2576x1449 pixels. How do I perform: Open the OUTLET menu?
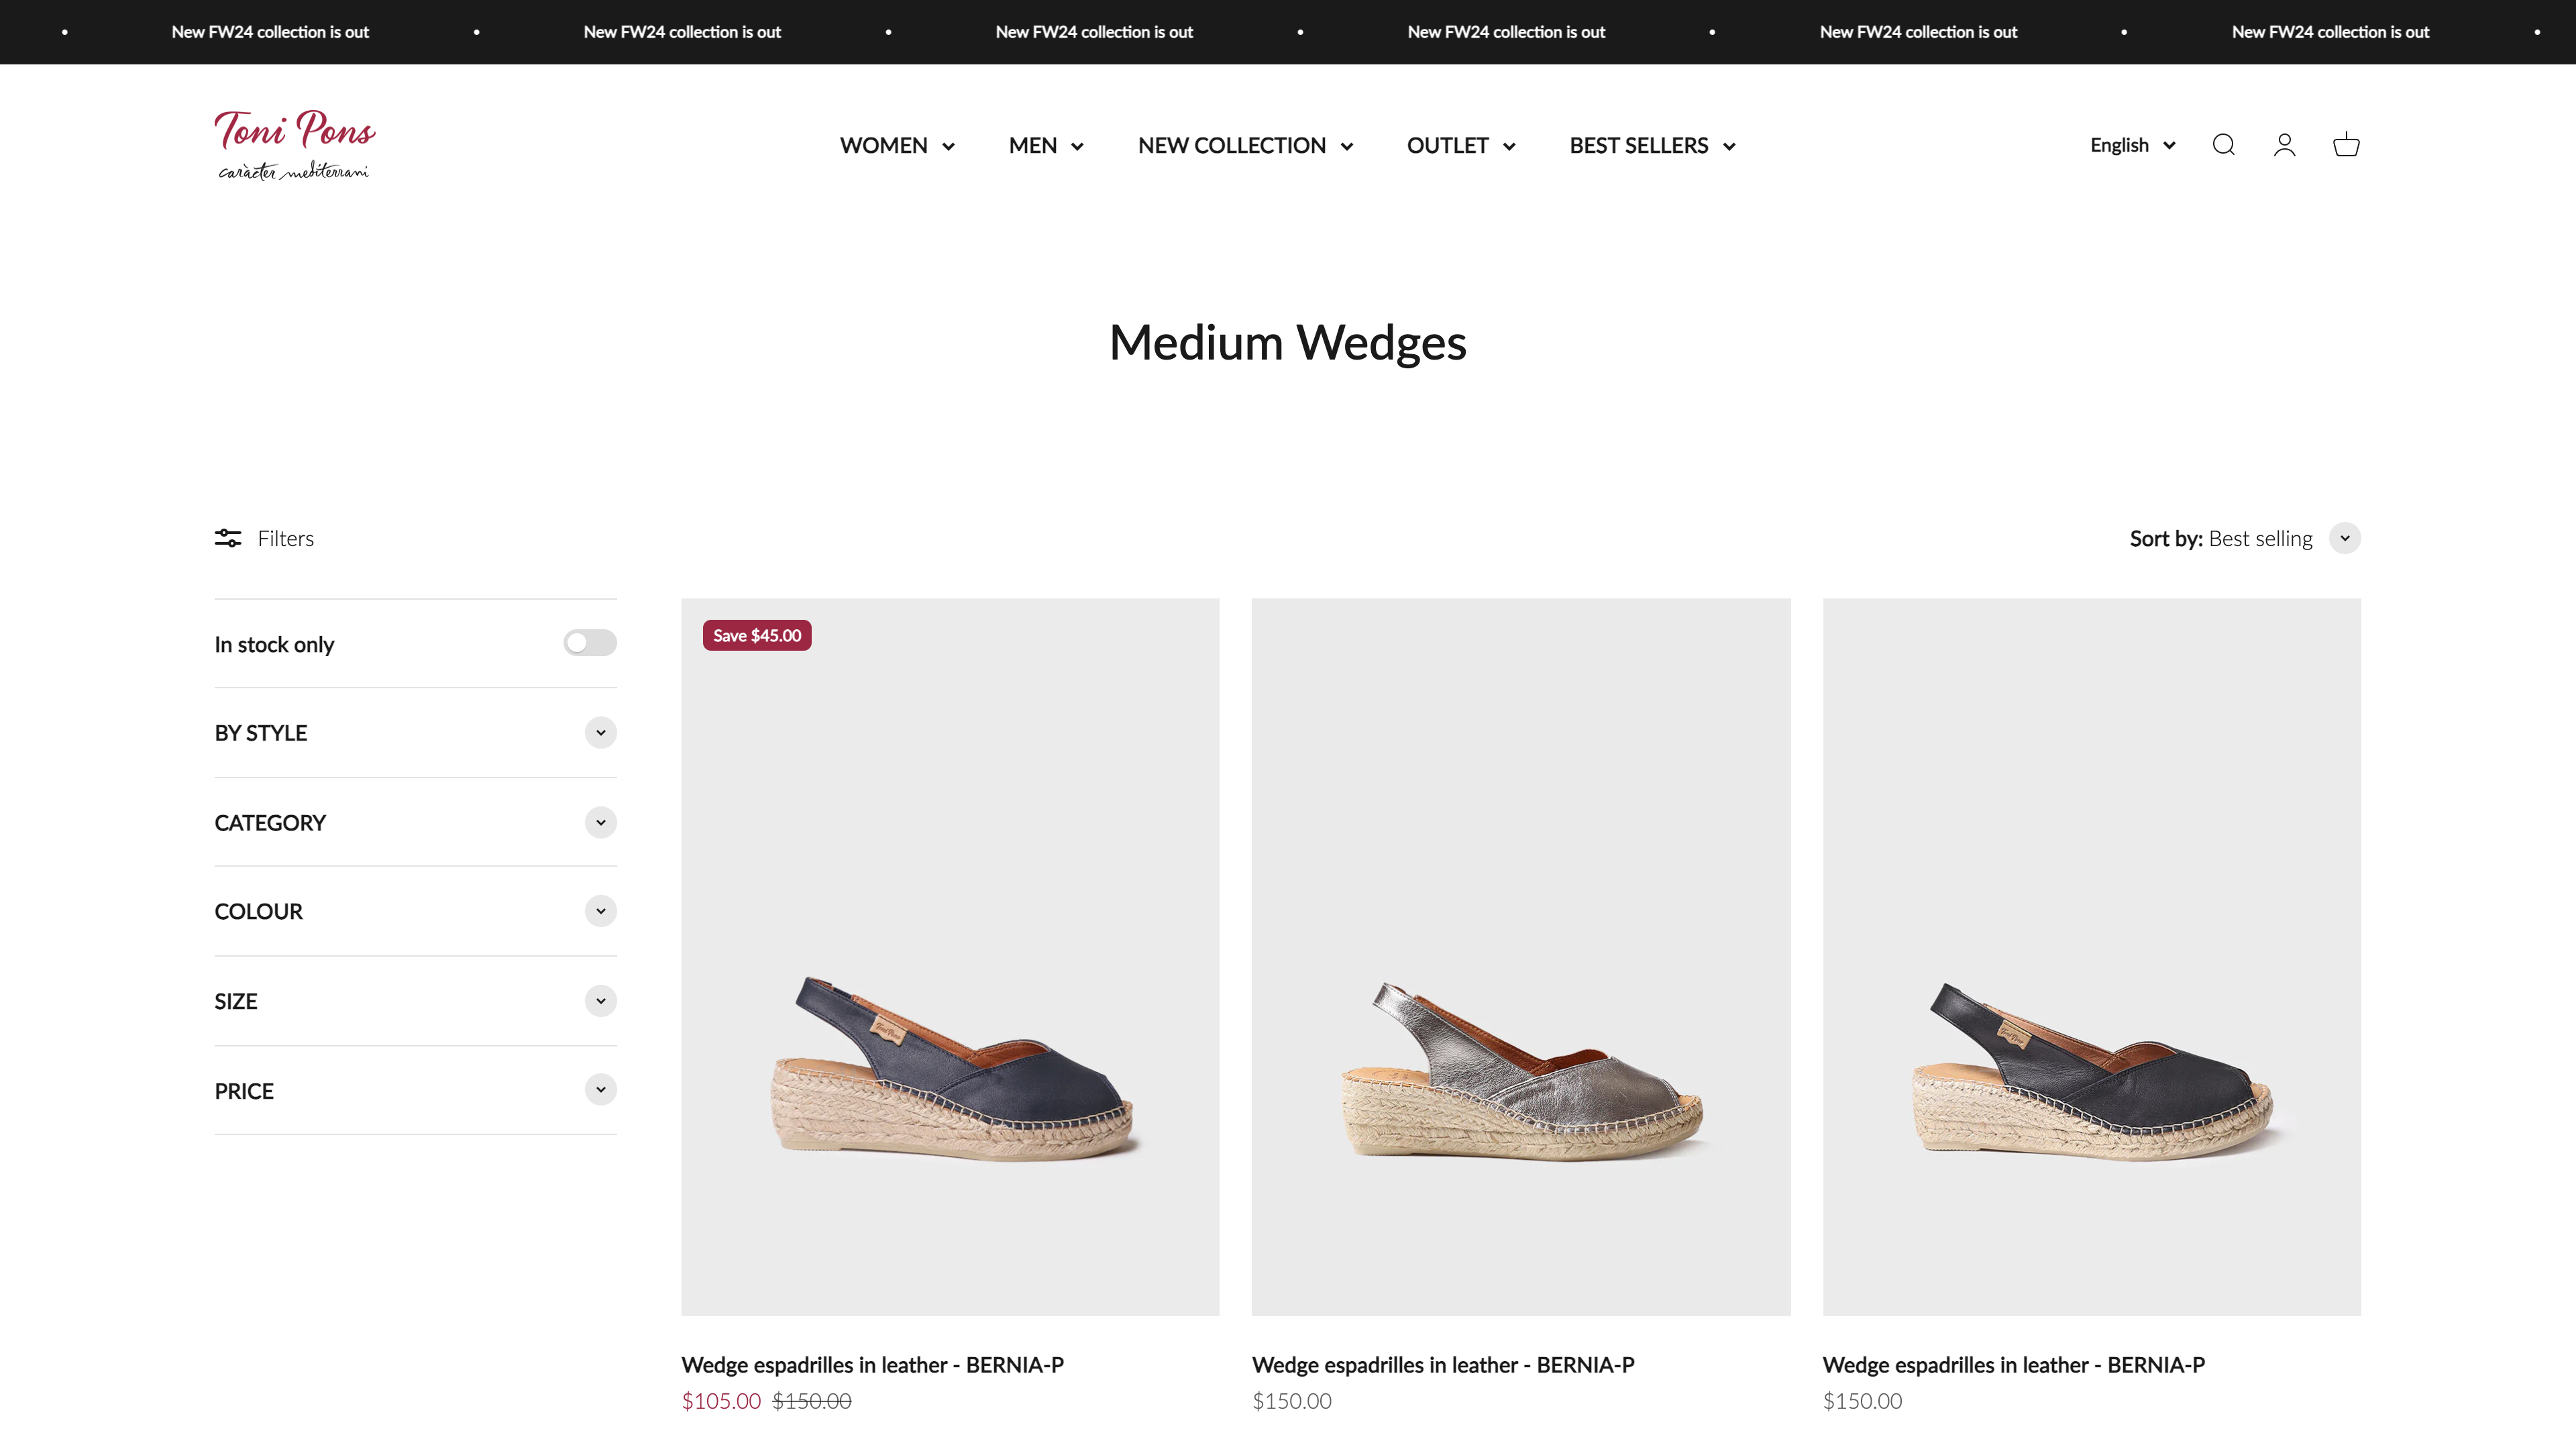1460,146
